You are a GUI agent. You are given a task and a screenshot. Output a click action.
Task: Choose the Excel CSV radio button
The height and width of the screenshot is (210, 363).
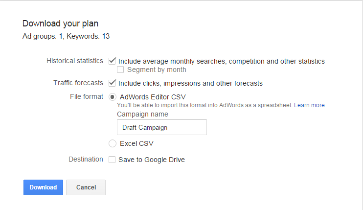point(113,143)
